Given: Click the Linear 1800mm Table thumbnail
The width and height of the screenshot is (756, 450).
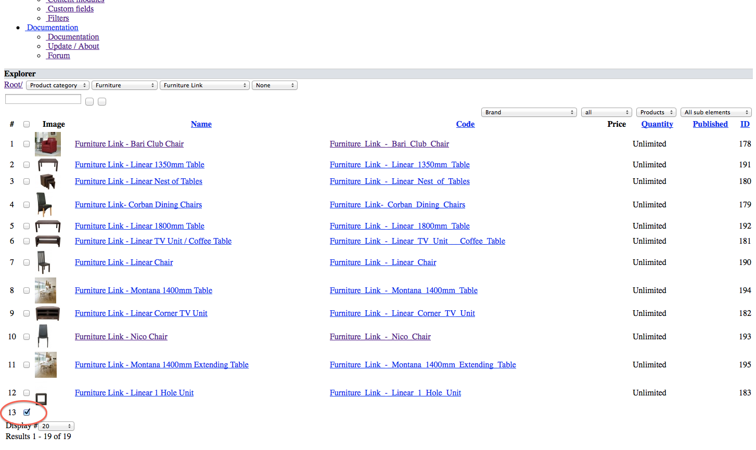Looking at the screenshot, I should point(48,226).
